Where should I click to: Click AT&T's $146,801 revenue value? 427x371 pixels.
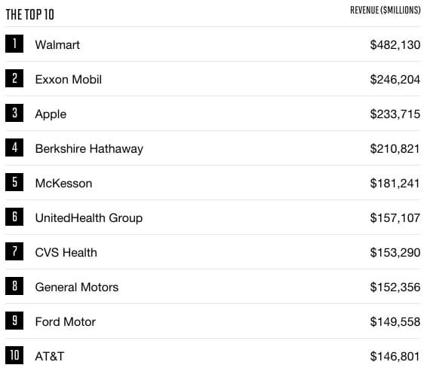coord(395,357)
